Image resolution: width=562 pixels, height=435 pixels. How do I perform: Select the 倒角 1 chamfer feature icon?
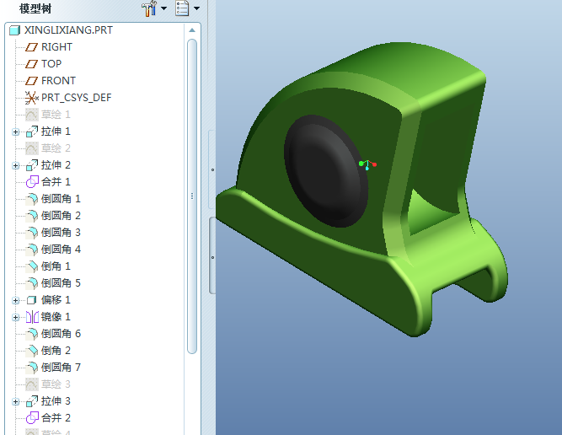tap(32, 266)
